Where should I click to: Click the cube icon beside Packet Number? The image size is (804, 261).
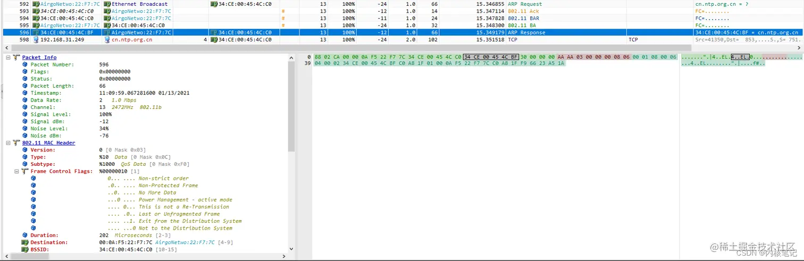(25, 64)
